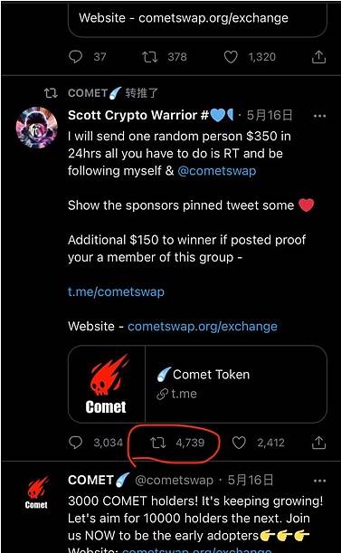Share the top tweet via share icon
The width and height of the screenshot is (341, 553).
(318, 57)
